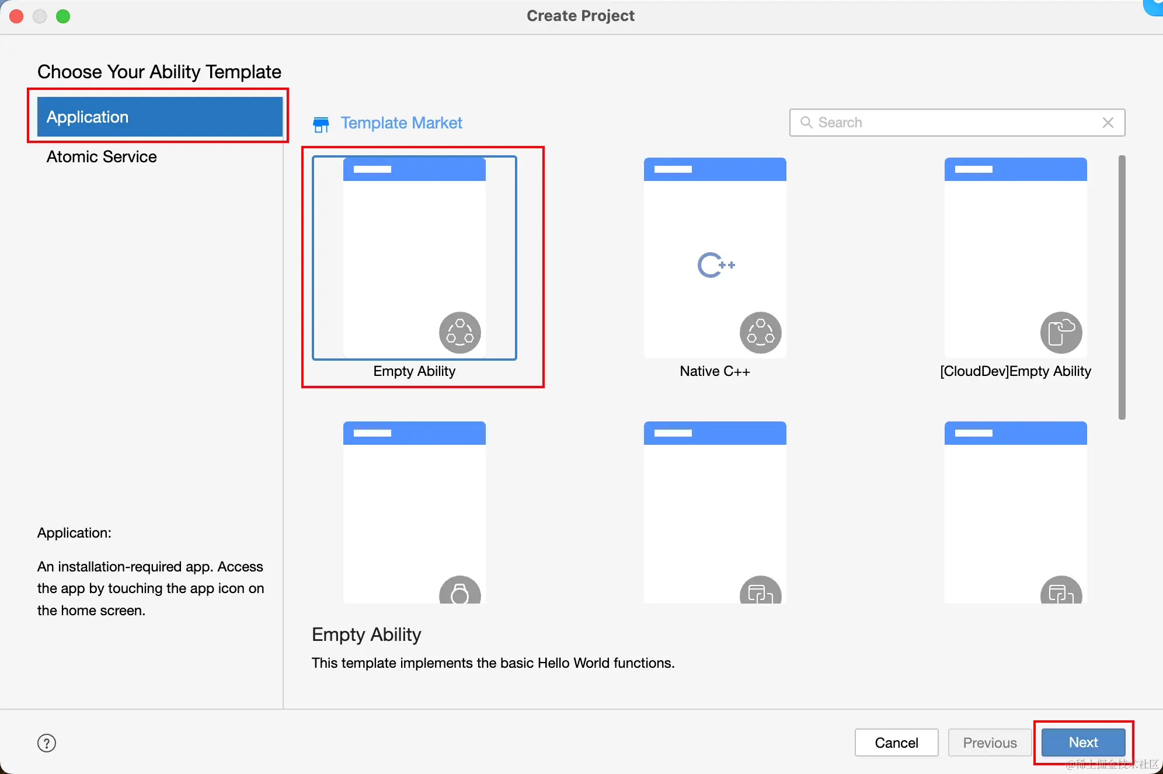Viewport: 1163px width, 774px height.
Task: Select the bottom-middle multi-device template thumbnail
Action: [x=715, y=514]
